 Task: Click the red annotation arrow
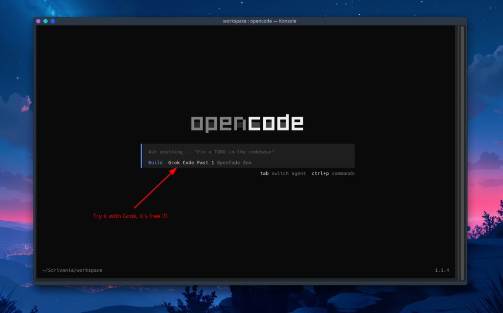155,188
